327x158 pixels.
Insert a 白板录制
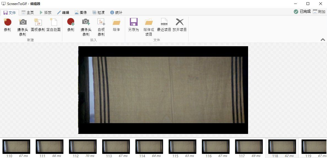[x=101, y=23]
